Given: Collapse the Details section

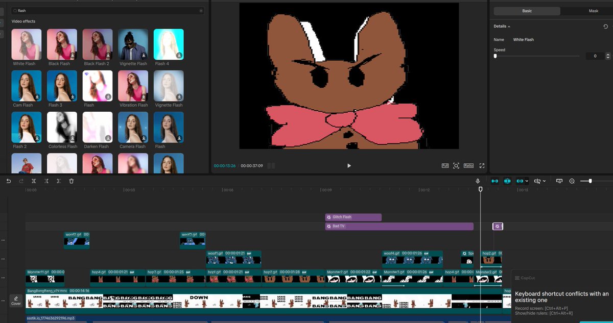Looking at the screenshot, I should tap(509, 26).
